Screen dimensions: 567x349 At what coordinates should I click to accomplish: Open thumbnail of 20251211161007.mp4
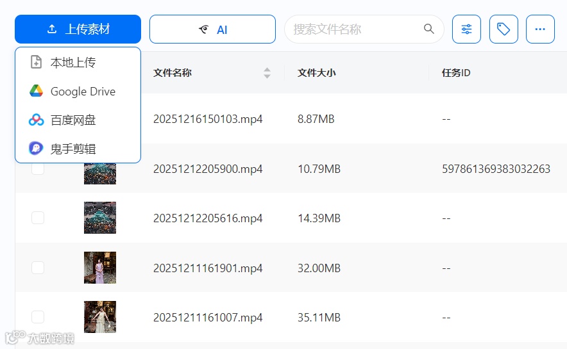(100, 317)
